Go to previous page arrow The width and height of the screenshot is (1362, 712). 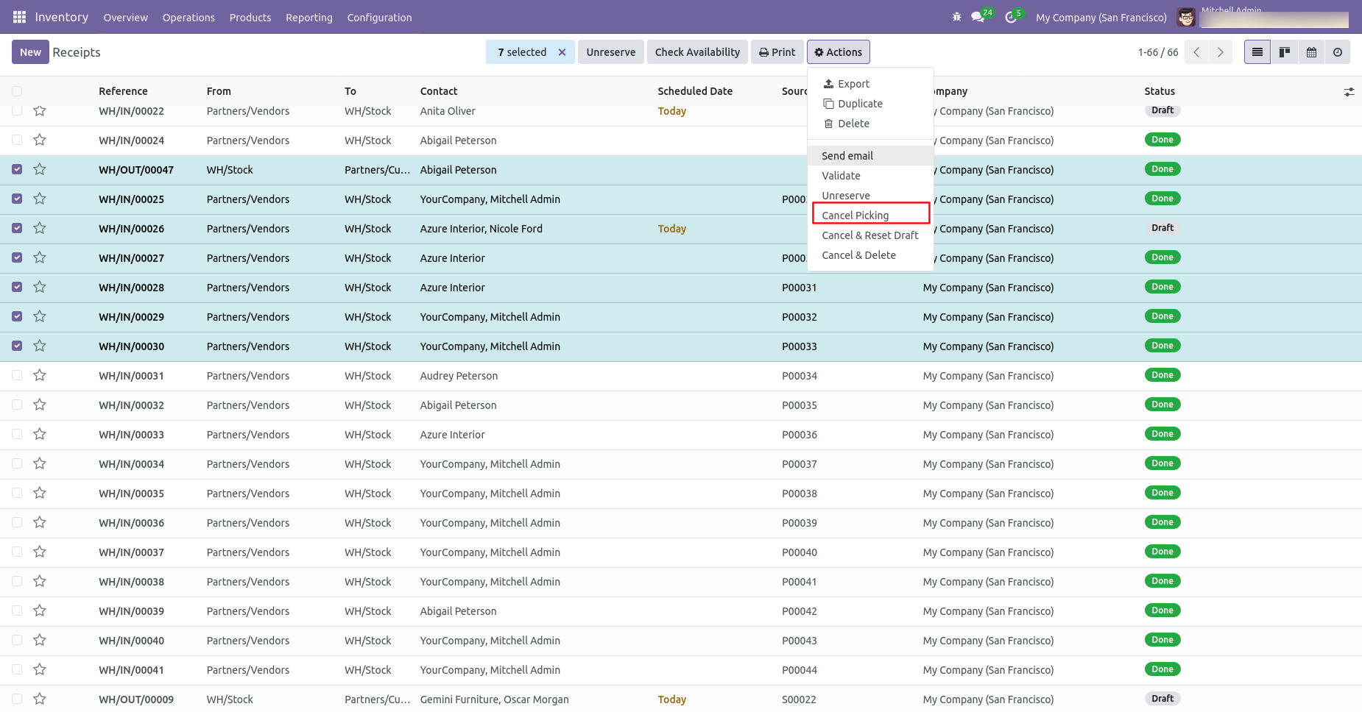1197,52
